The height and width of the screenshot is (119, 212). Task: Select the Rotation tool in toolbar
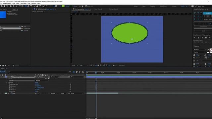[20, 6]
